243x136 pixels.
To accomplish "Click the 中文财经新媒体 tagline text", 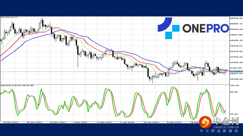I will click(219, 131).
